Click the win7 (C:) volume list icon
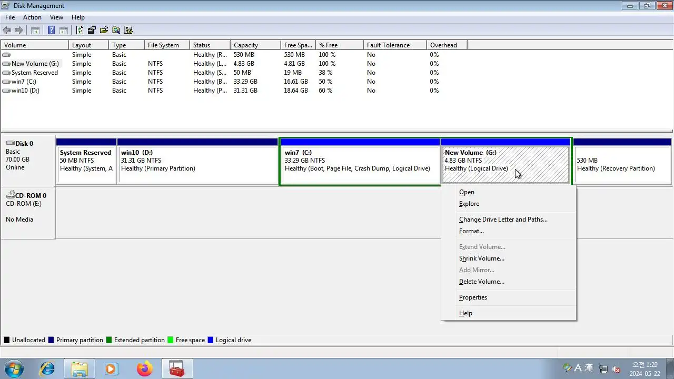 pyautogui.click(x=6, y=82)
